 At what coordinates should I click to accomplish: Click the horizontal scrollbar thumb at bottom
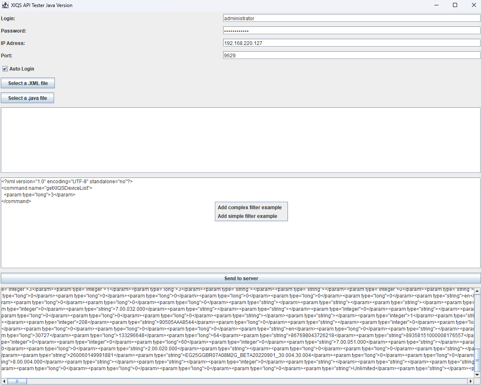pos(17,381)
